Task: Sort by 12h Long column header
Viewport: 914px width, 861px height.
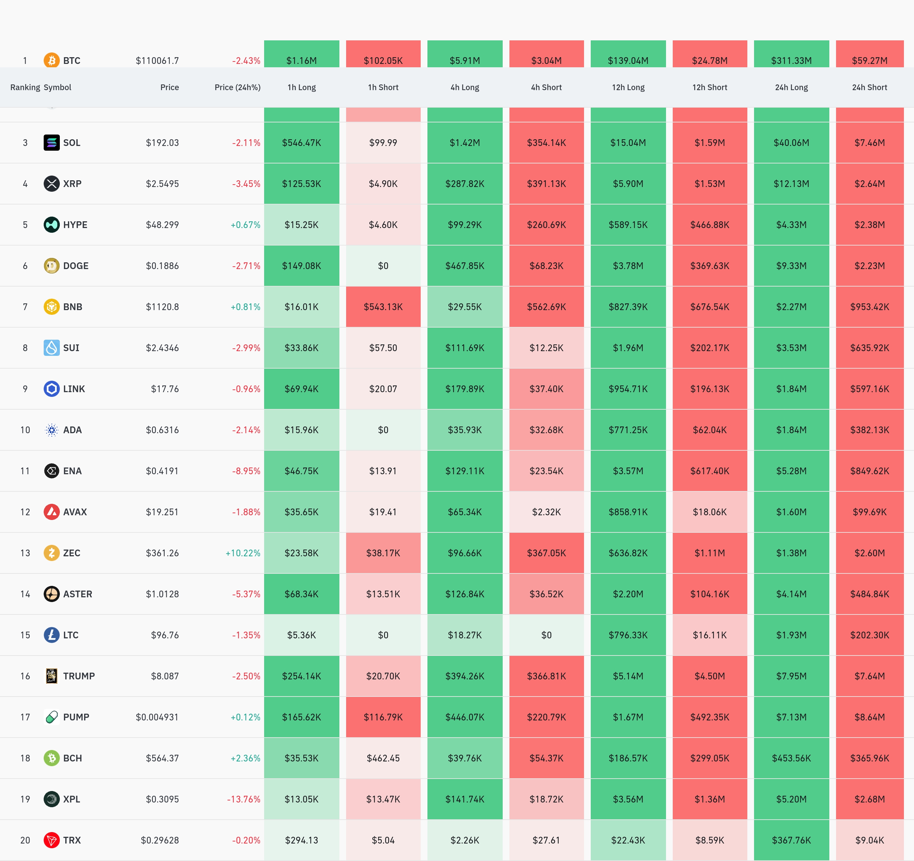Action: (628, 87)
